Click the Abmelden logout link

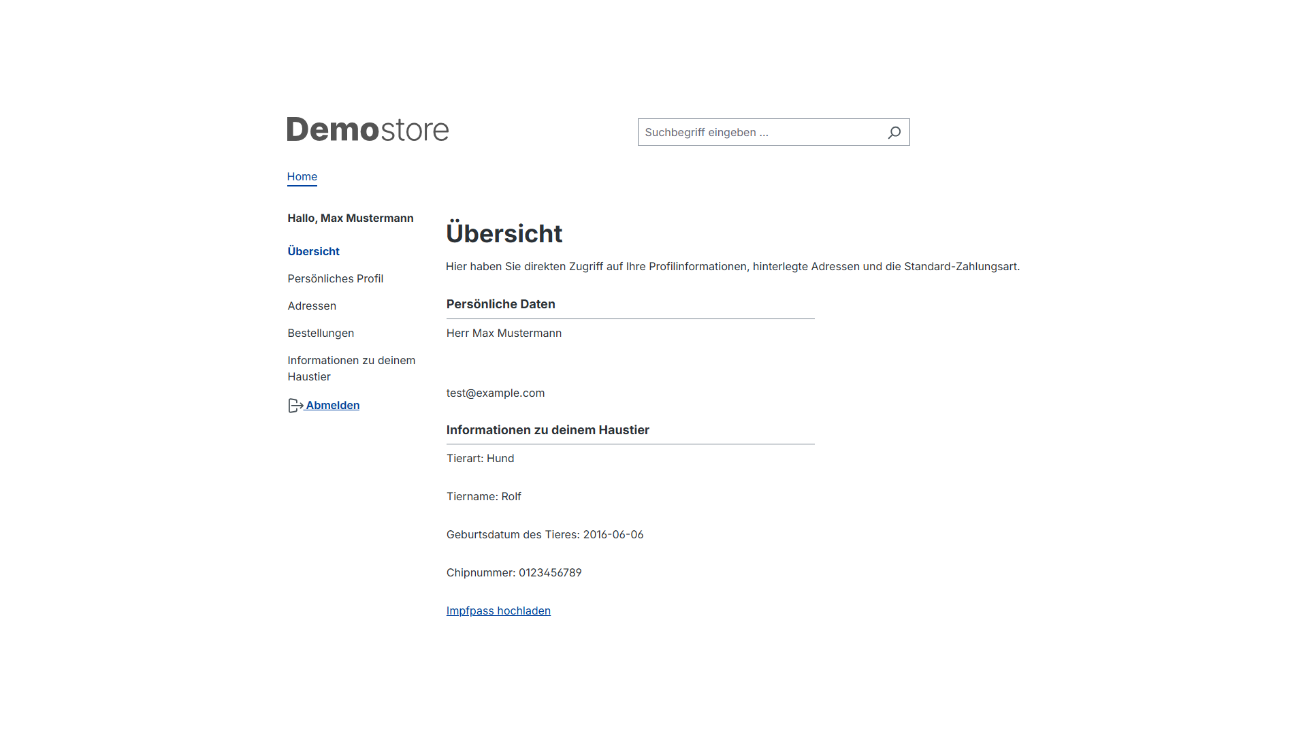coord(332,405)
